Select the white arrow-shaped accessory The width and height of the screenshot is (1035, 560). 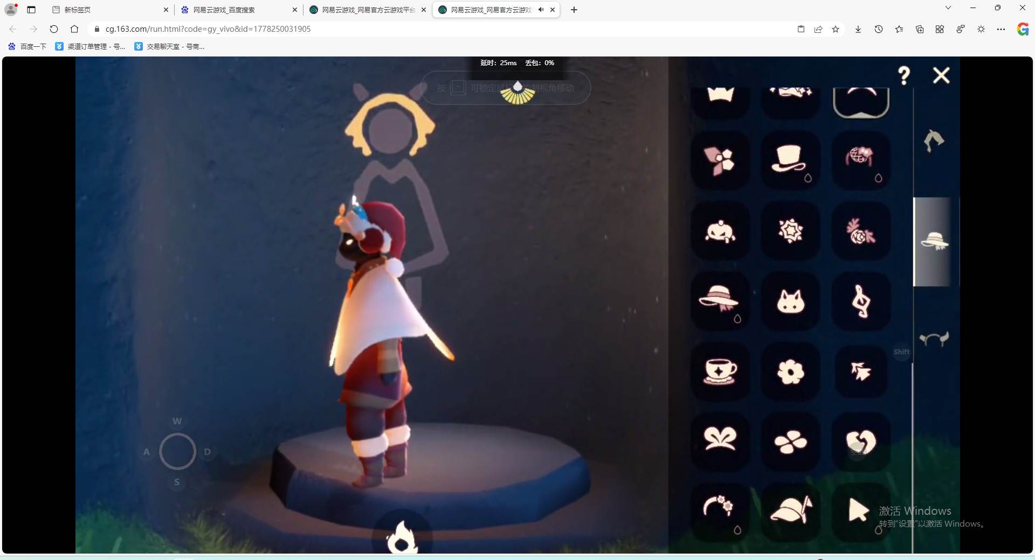click(x=861, y=511)
